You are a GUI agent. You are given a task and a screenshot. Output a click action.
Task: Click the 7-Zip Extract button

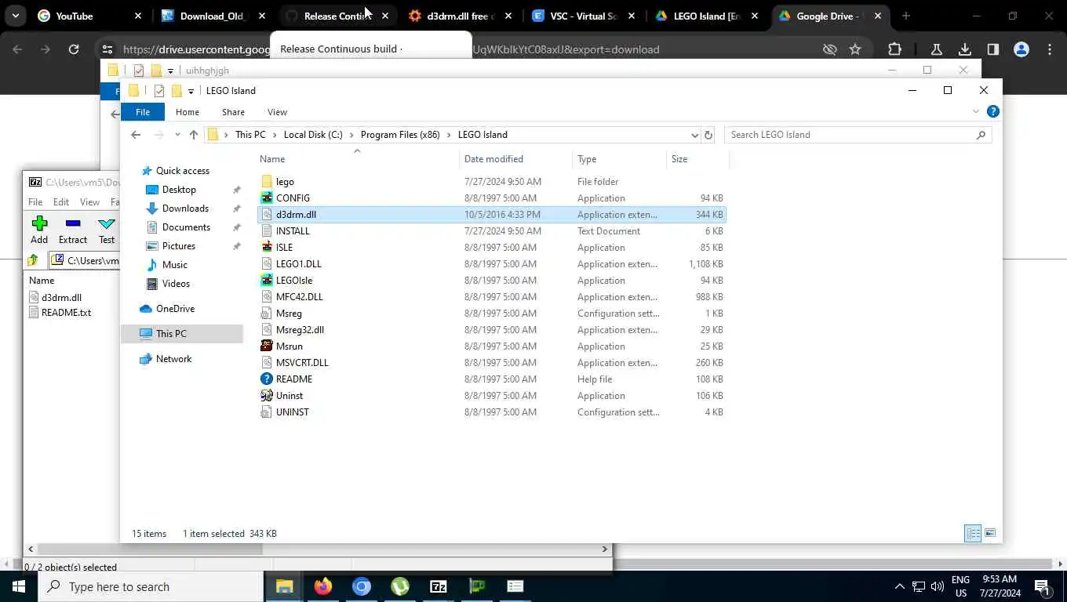point(73,230)
